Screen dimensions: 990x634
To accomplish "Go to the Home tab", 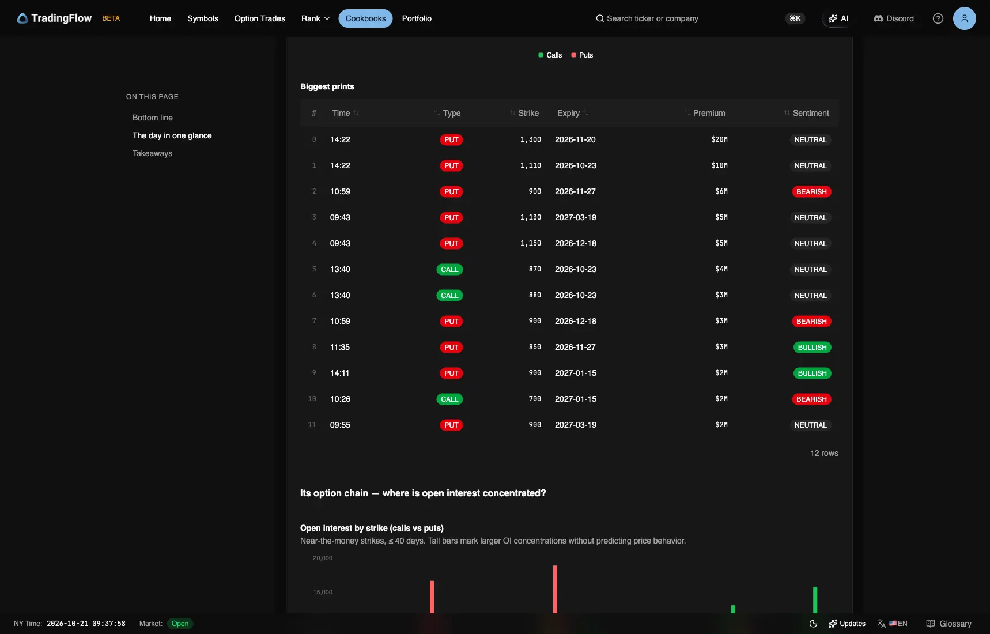I will coord(160,18).
